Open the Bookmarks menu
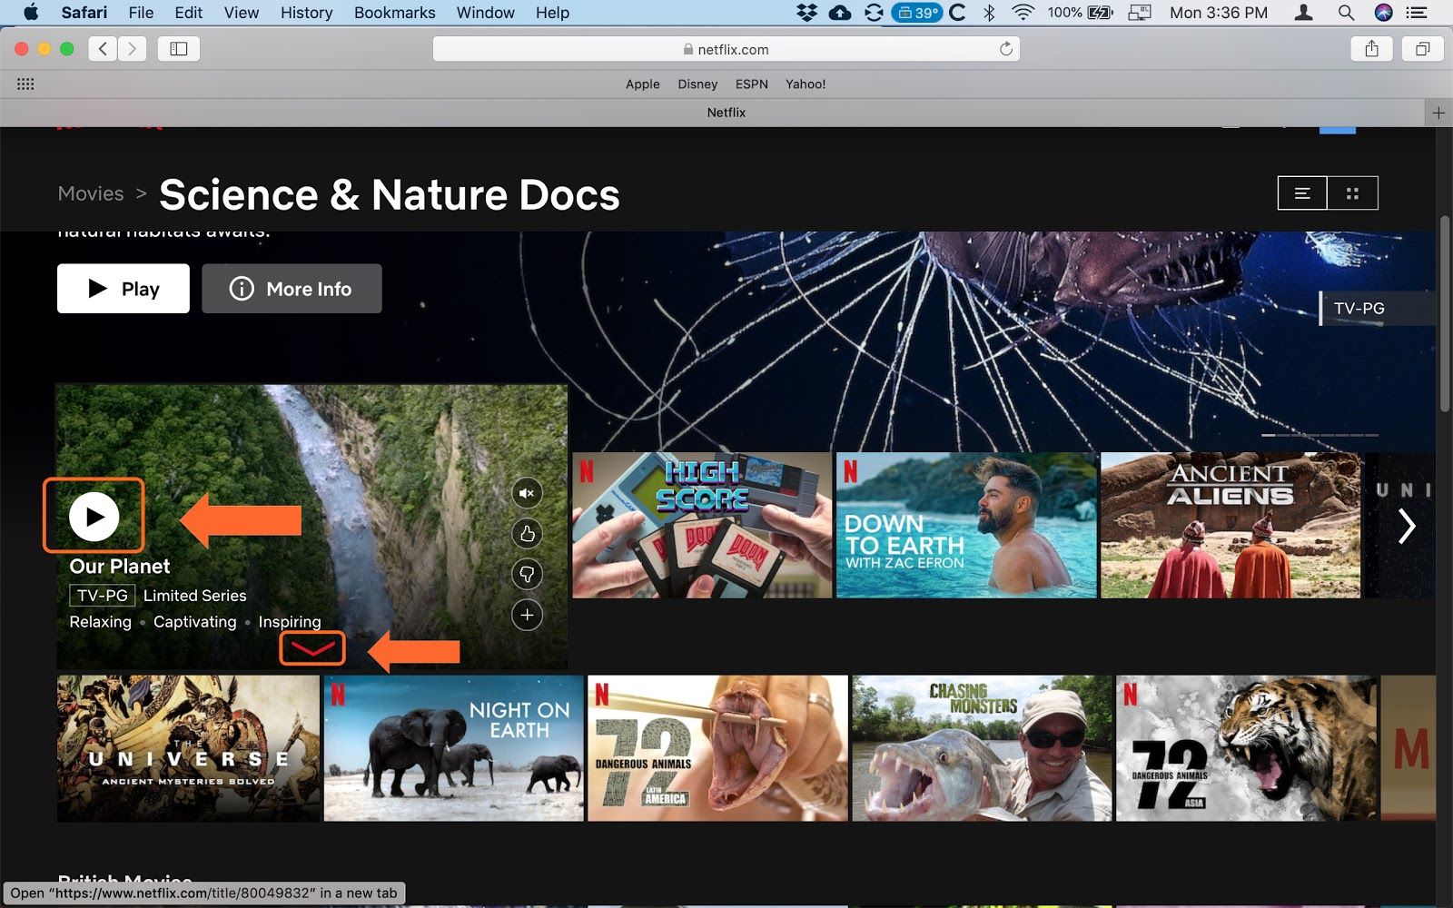This screenshot has height=908, width=1453. (x=395, y=13)
